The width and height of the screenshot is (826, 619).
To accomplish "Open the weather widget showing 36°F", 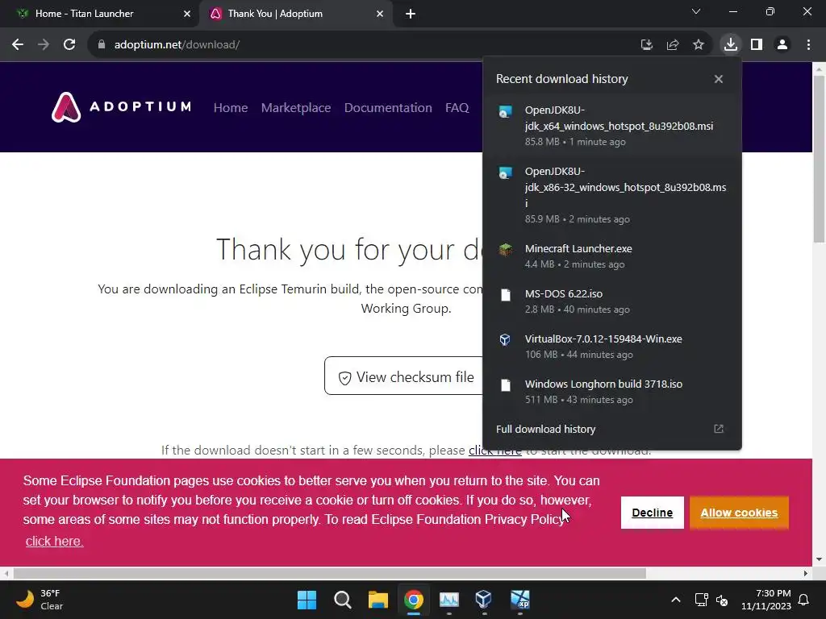I will pyautogui.click(x=40, y=600).
